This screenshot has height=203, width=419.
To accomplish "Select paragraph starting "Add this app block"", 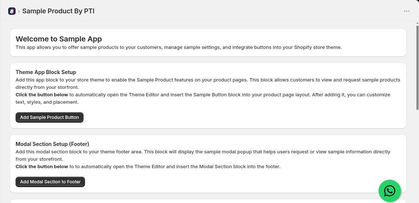I will (x=208, y=83).
